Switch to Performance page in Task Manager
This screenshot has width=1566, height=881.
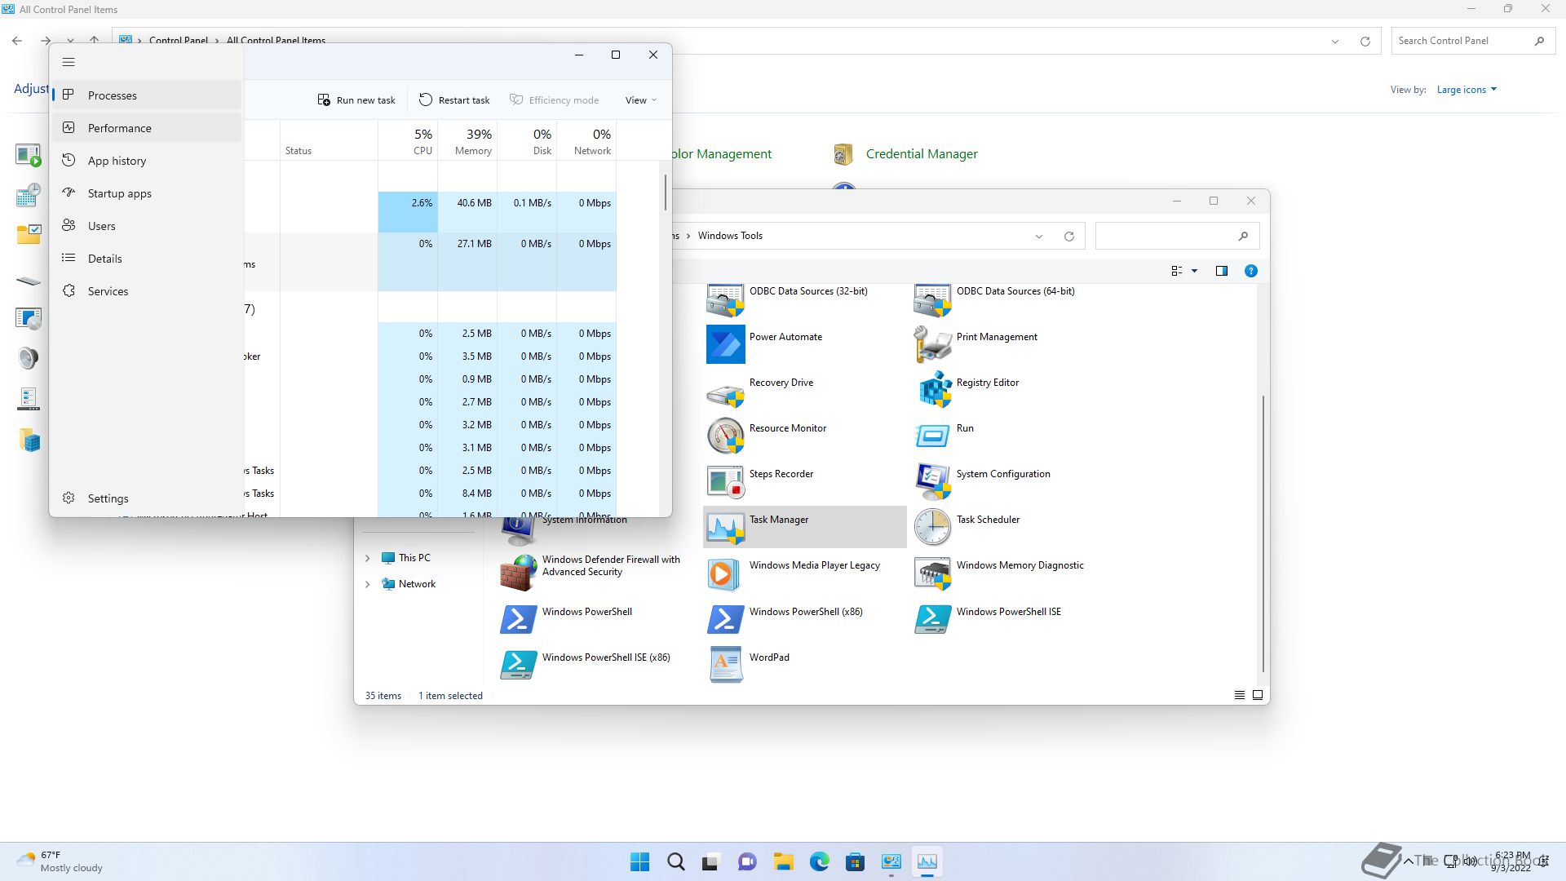pyautogui.click(x=148, y=128)
